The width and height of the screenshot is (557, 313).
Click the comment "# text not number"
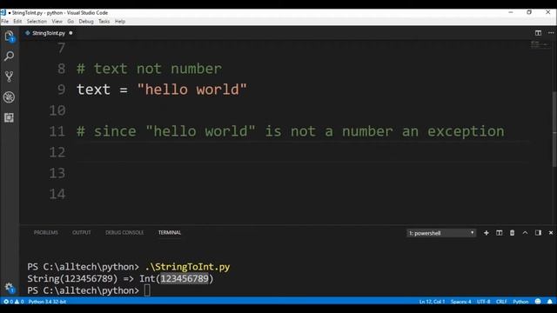(149, 69)
